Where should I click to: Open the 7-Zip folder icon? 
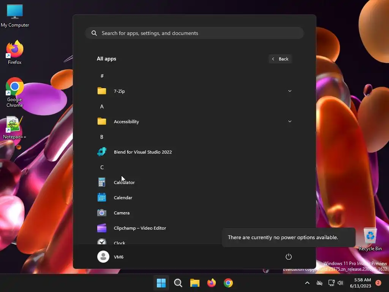102,91
